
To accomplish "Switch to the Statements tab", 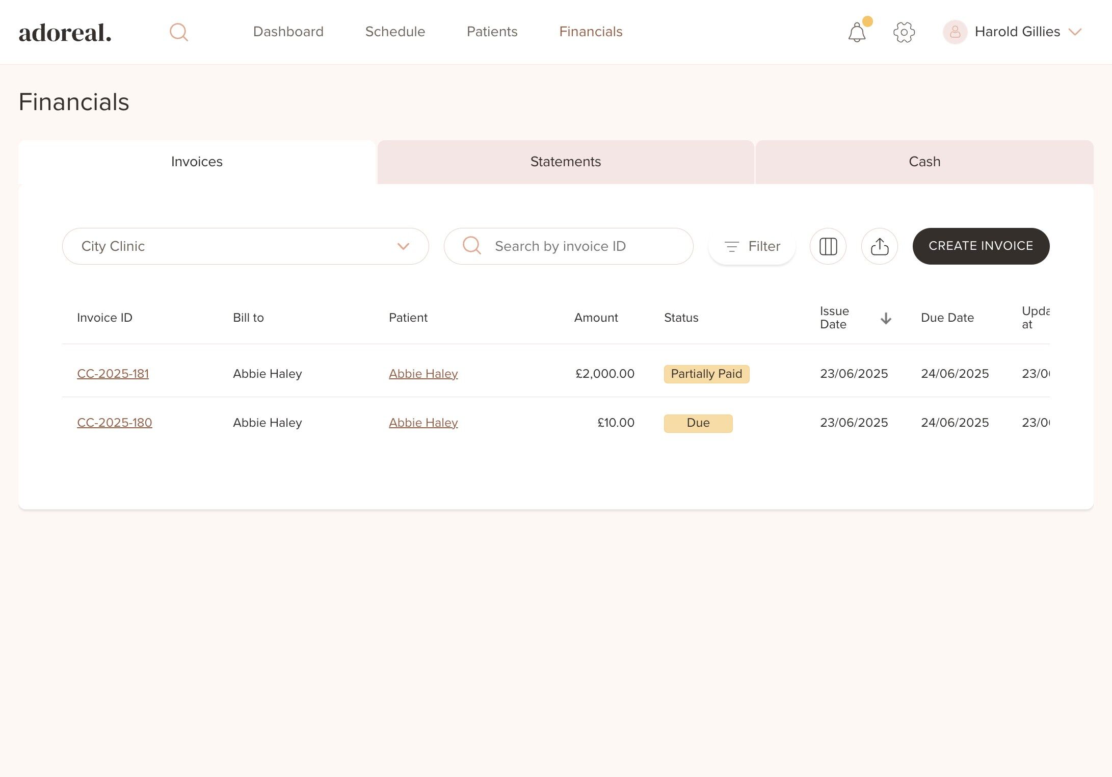I will 565,162.
